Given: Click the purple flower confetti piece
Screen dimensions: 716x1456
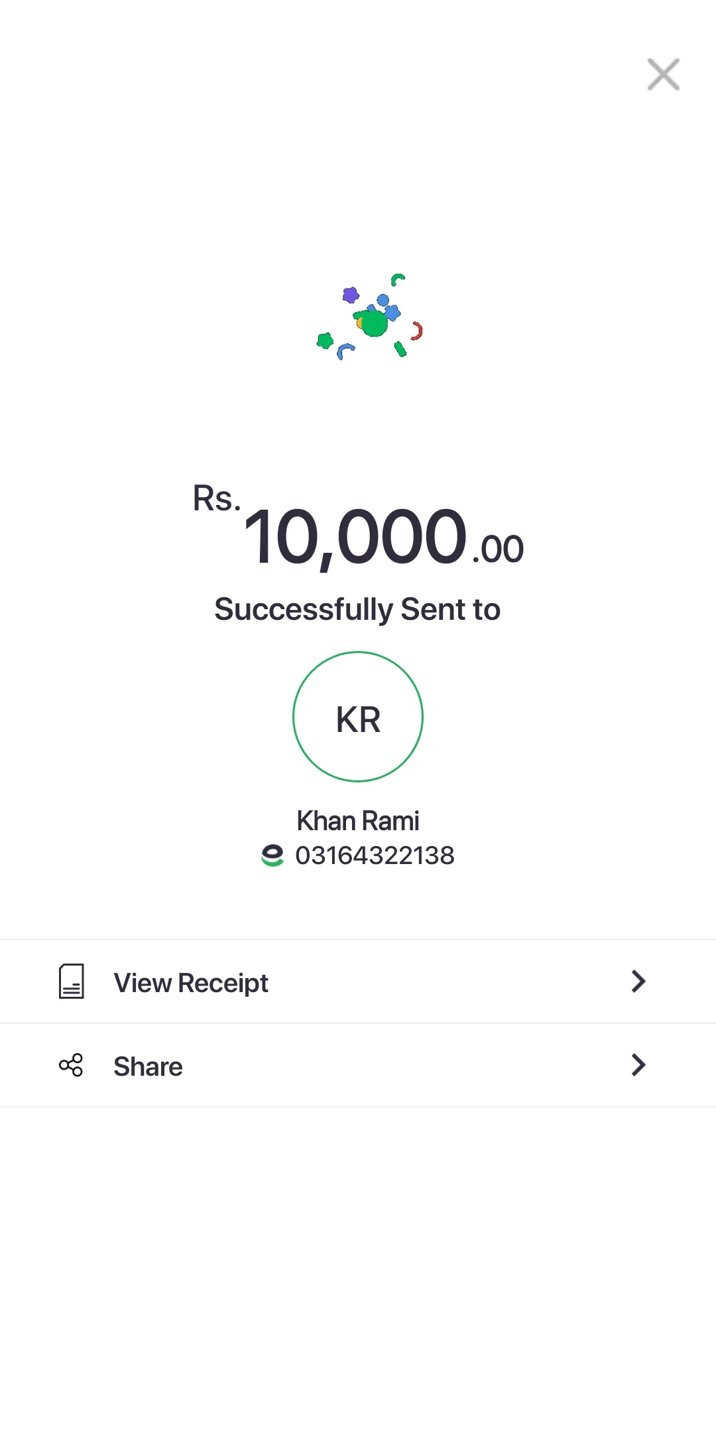Looking at the screenshot, I should click(351, 295).
